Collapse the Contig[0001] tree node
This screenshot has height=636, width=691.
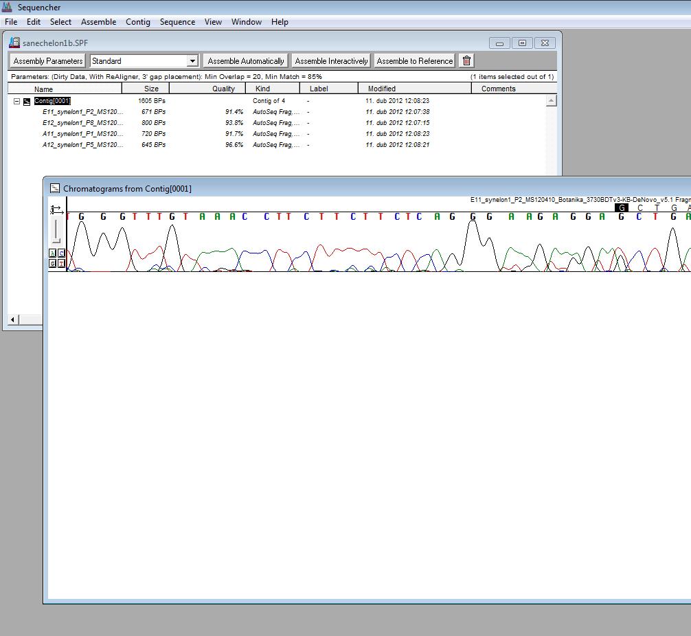coord(16,102)
